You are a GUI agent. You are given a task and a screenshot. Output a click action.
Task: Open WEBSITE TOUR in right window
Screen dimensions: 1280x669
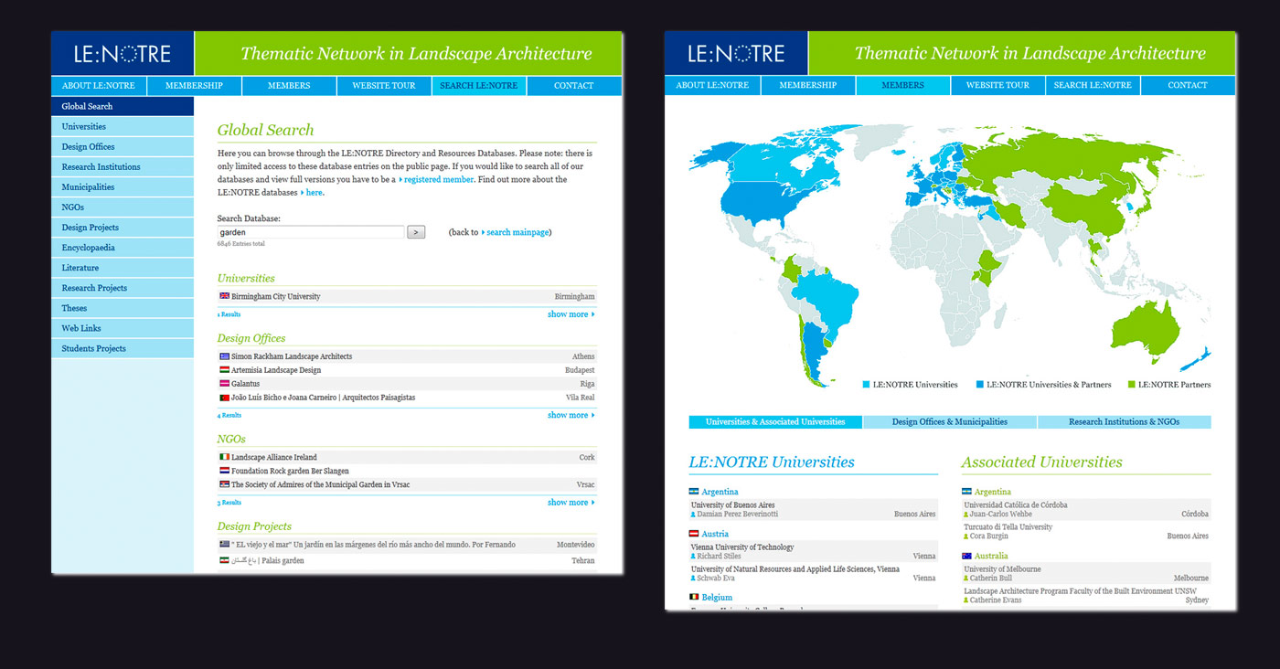coord(997,85)
